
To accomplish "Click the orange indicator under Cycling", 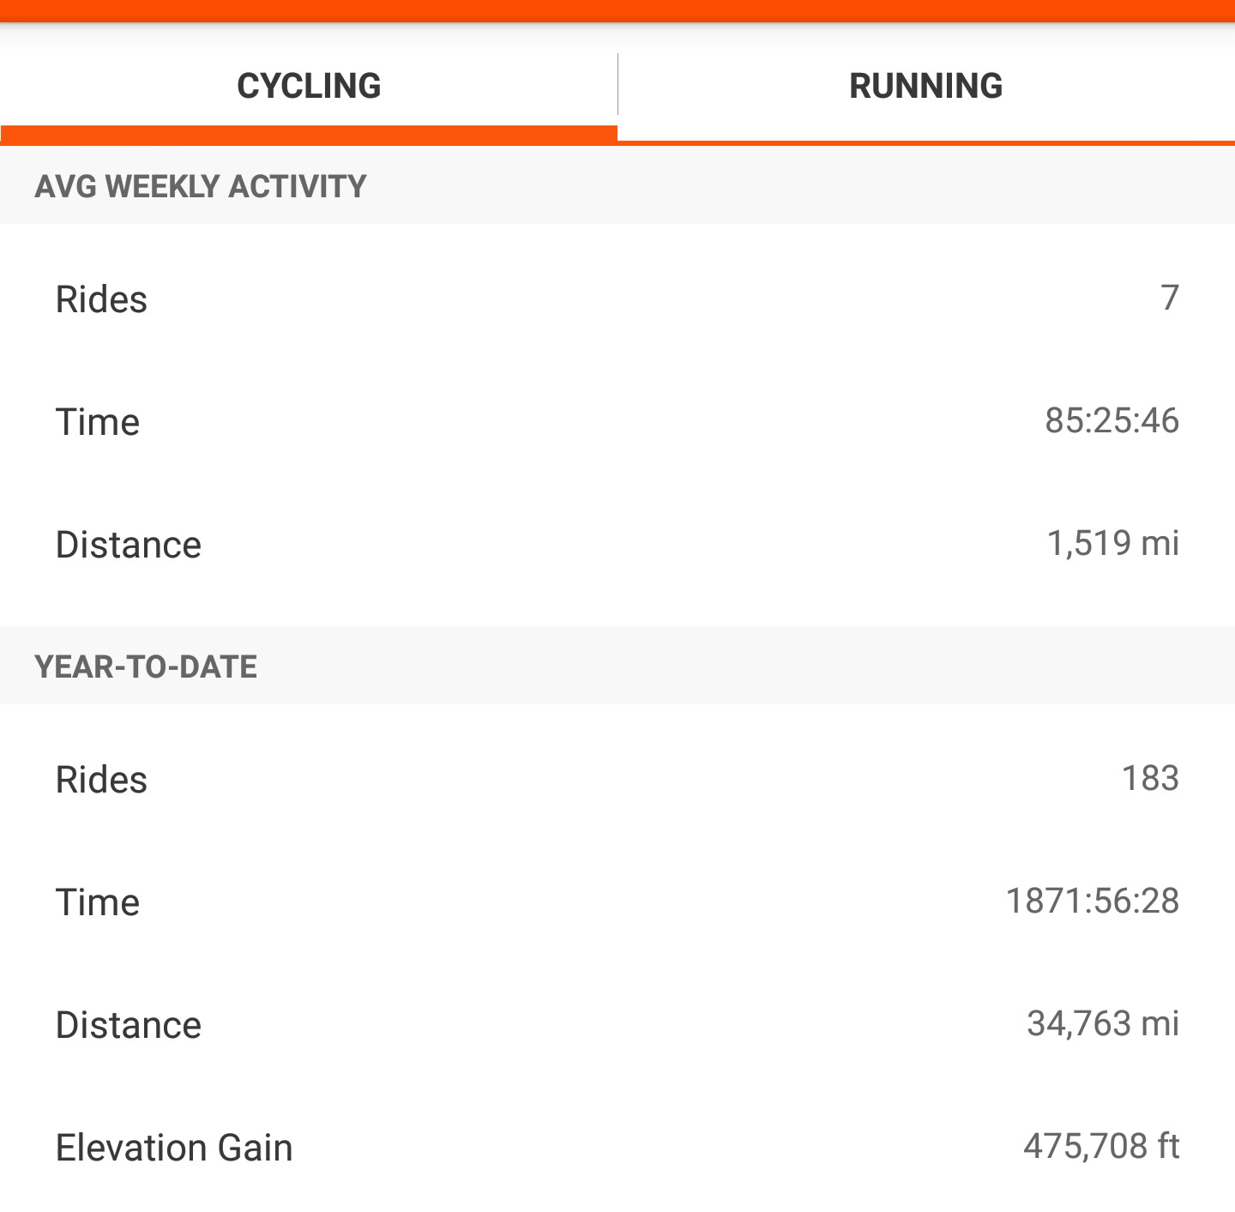I will 309,135.
